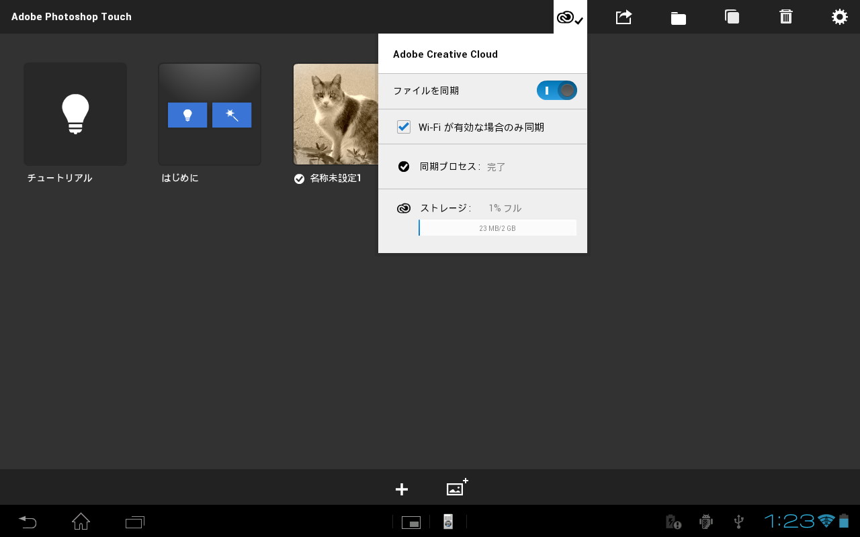
Task: Tap the Wi-Fi が有効な場合のみ同期 label
Action: tap(481, 127)
